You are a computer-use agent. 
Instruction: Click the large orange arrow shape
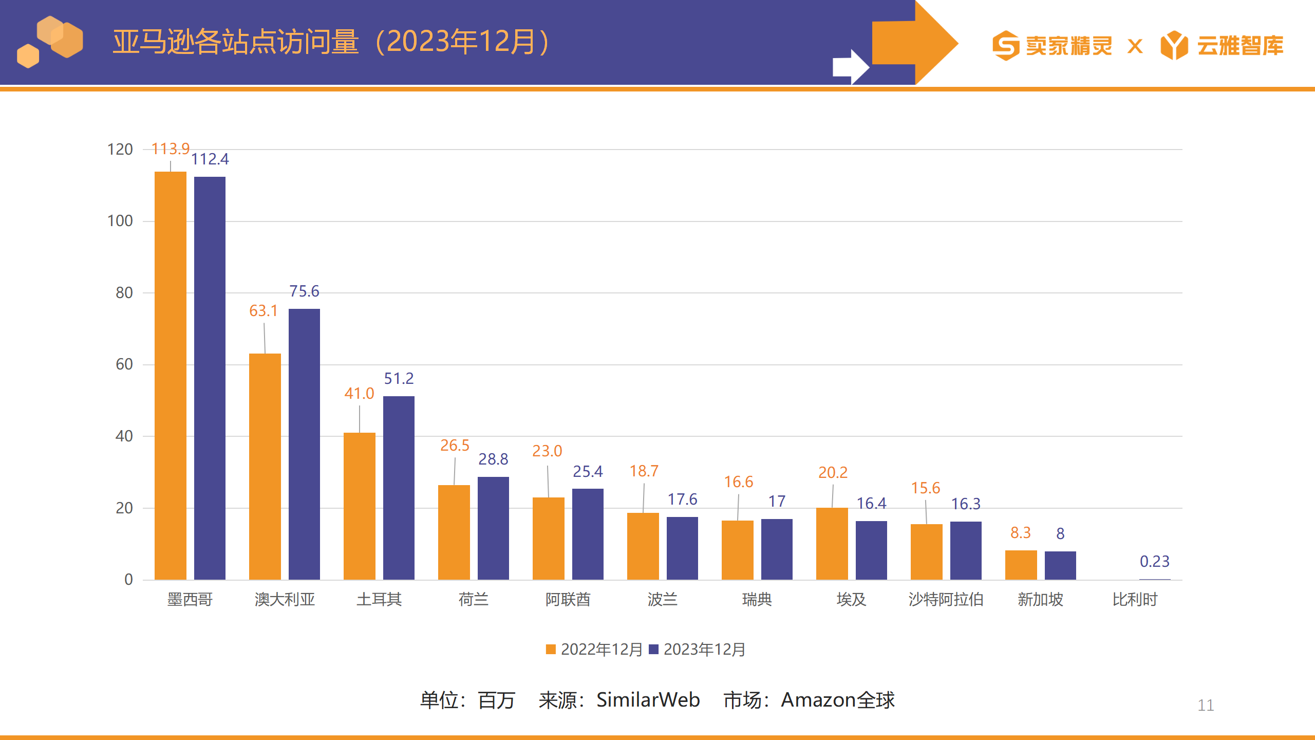tap(915, 43)
